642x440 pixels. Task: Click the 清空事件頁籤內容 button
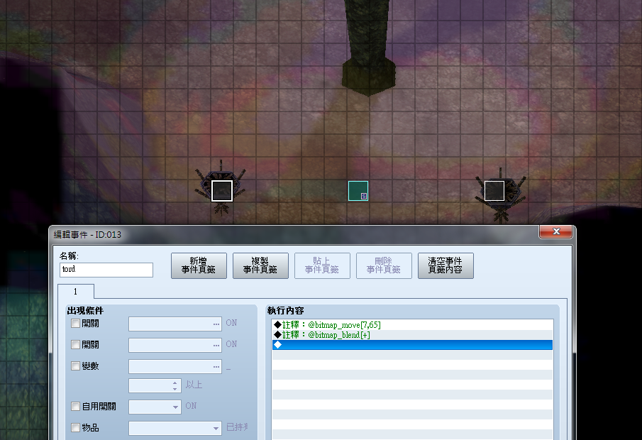445,265
